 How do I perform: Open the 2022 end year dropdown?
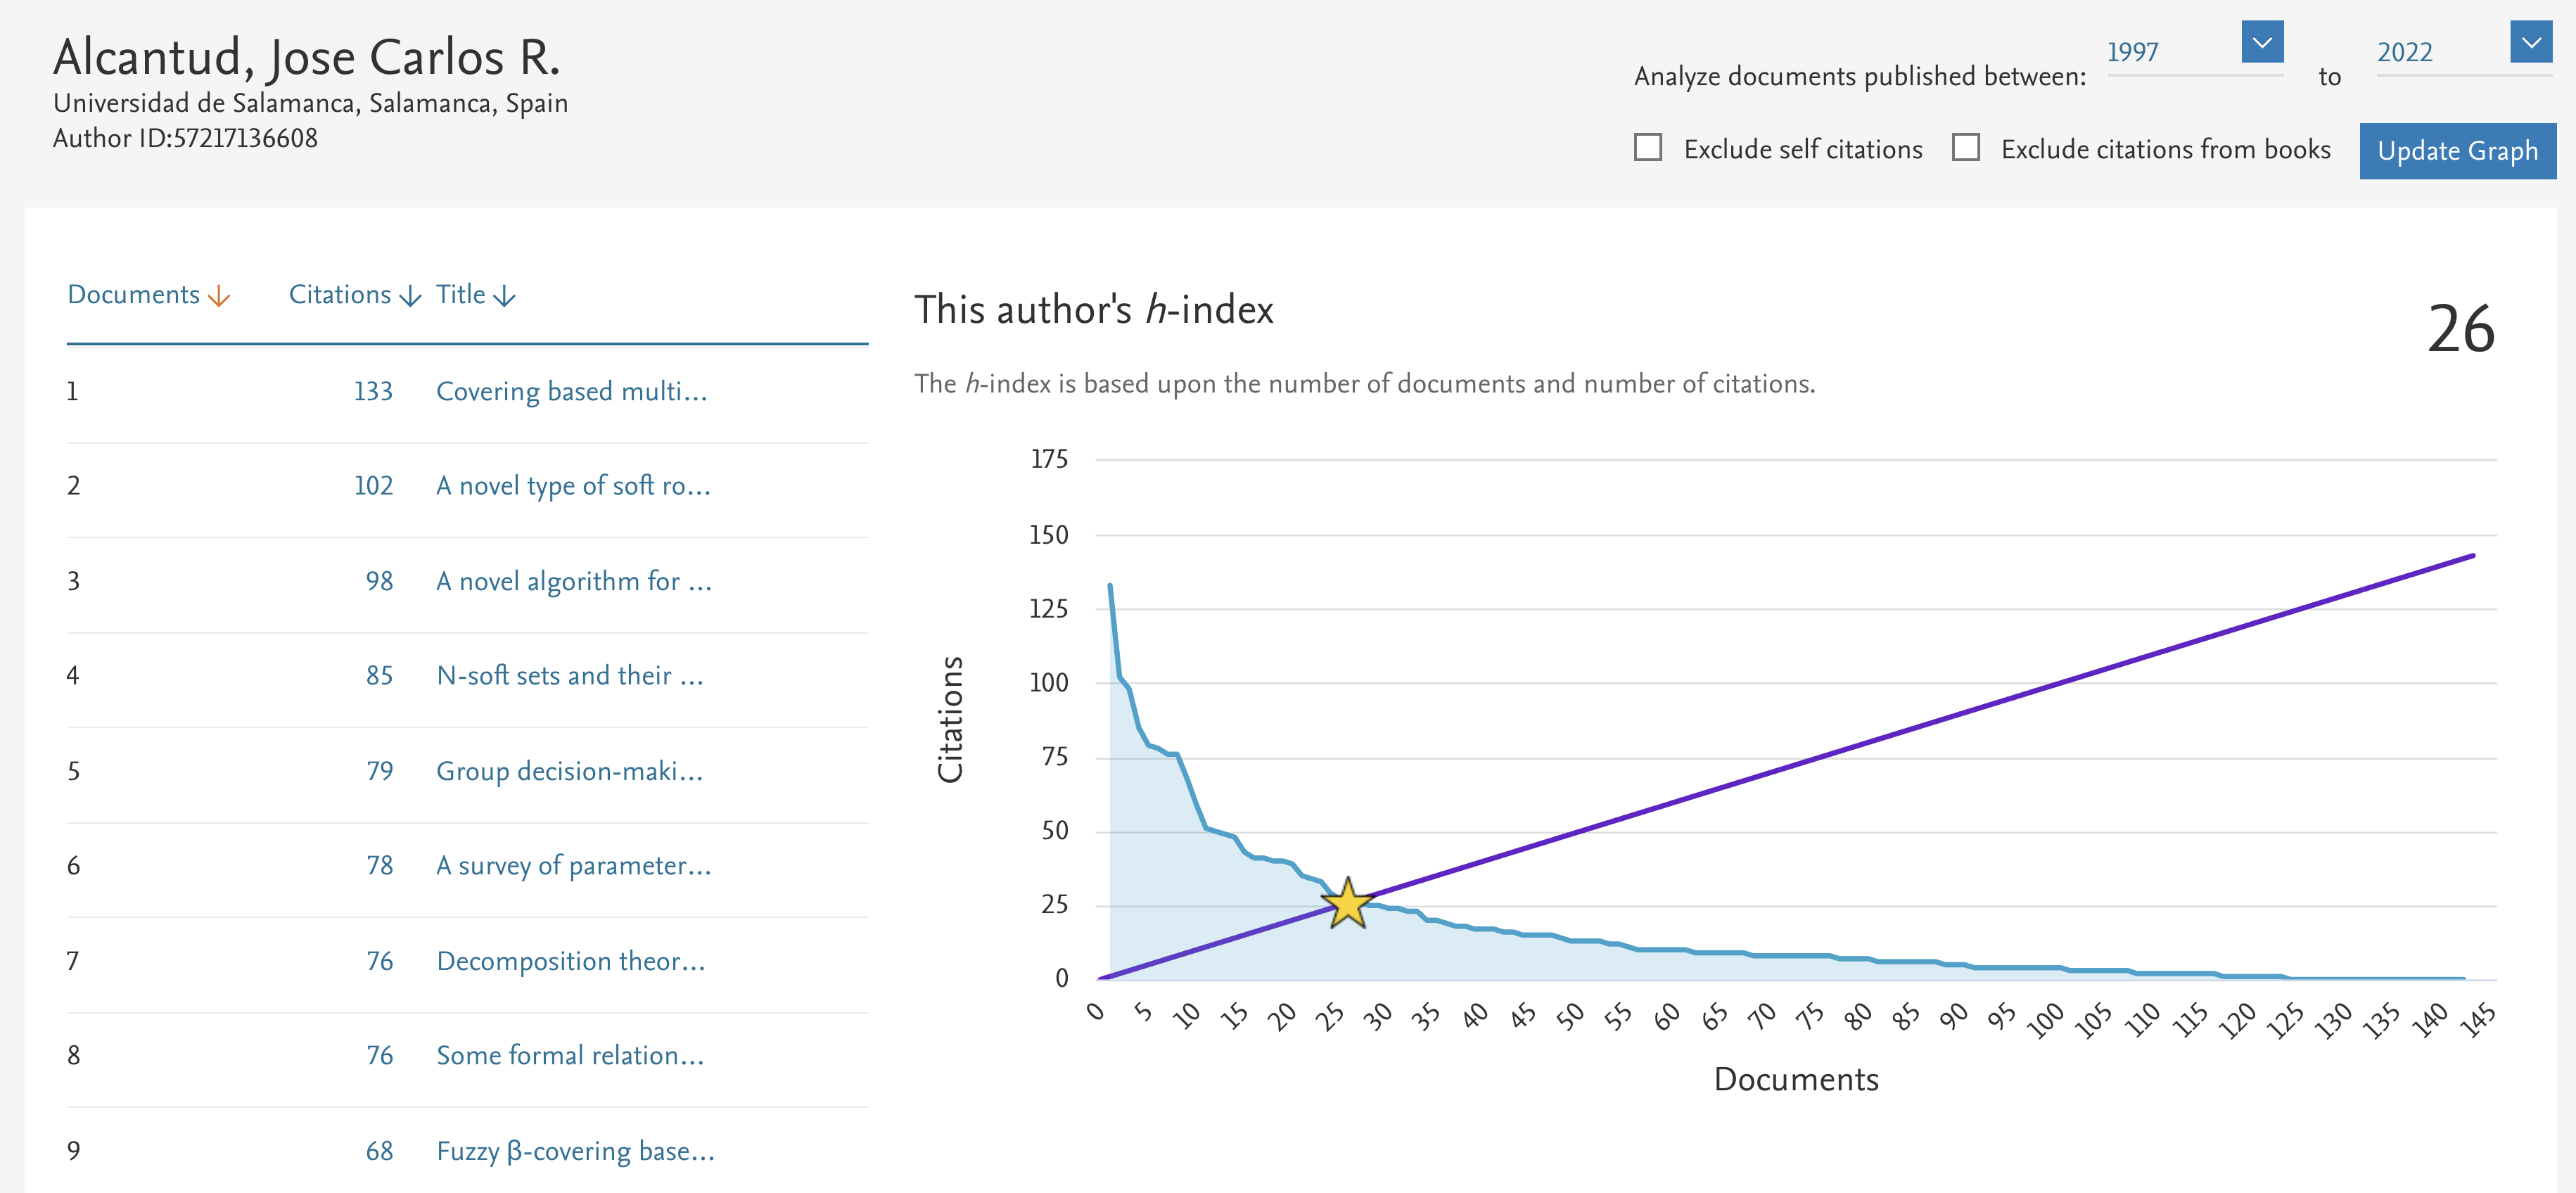pos(2530,43)
